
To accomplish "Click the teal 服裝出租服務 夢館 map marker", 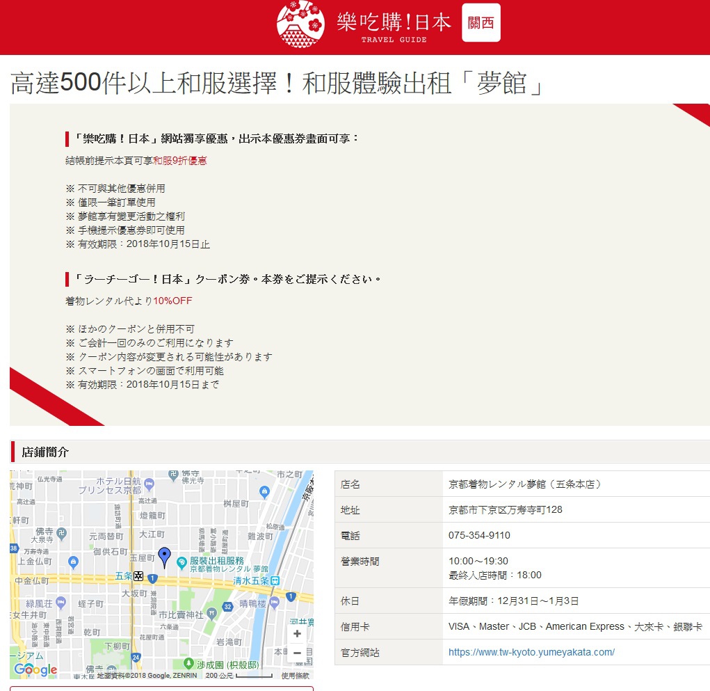I will click(181, 562).
